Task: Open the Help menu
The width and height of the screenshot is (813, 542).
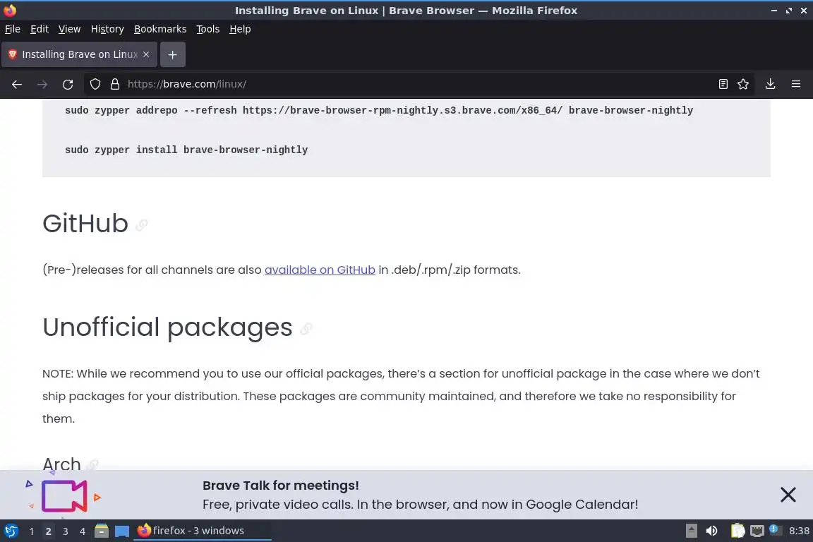Action: pos(240,29)
